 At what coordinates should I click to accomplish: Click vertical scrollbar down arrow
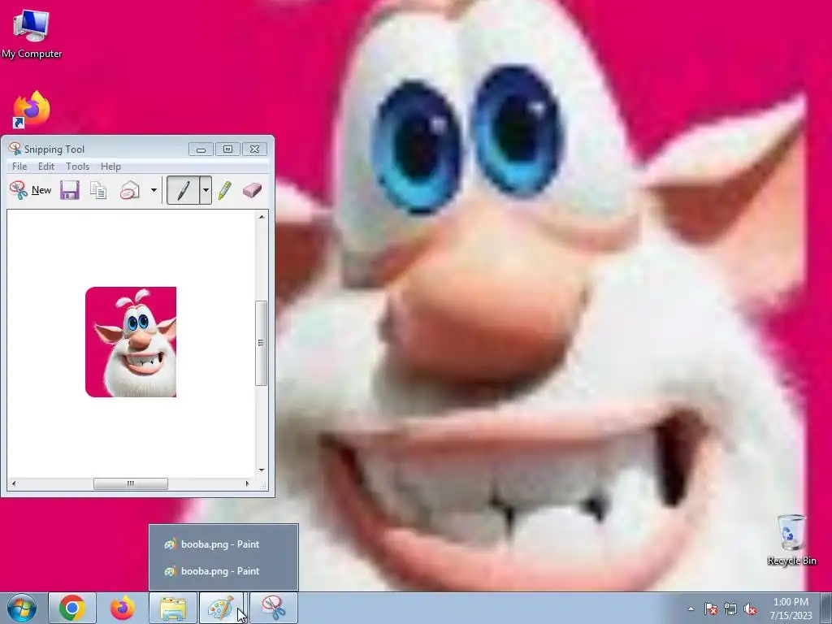coord(261,470)
